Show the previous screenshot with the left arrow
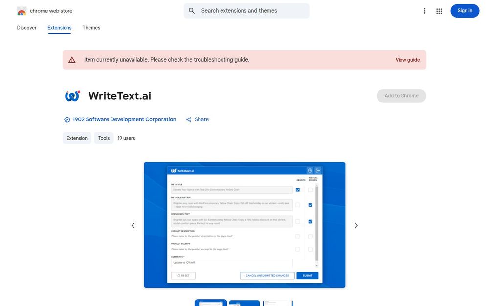This screenshot has width=489, height=306. [x=133, y=225]
